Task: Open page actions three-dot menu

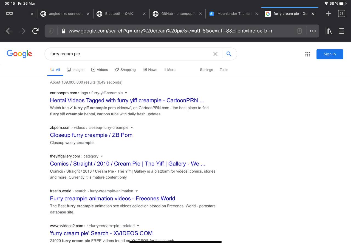Action: [313, 31]
